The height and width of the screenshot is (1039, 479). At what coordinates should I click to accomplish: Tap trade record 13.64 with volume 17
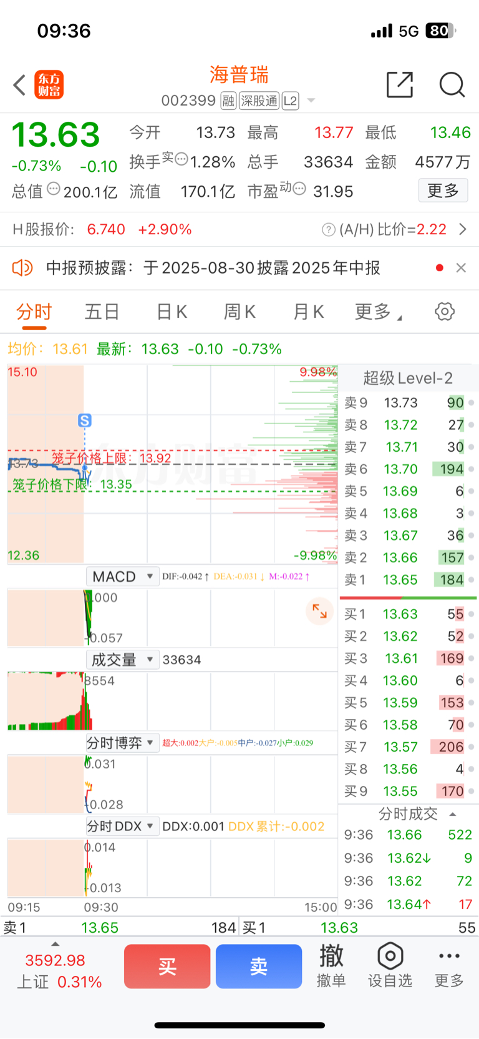click(408, 905)
